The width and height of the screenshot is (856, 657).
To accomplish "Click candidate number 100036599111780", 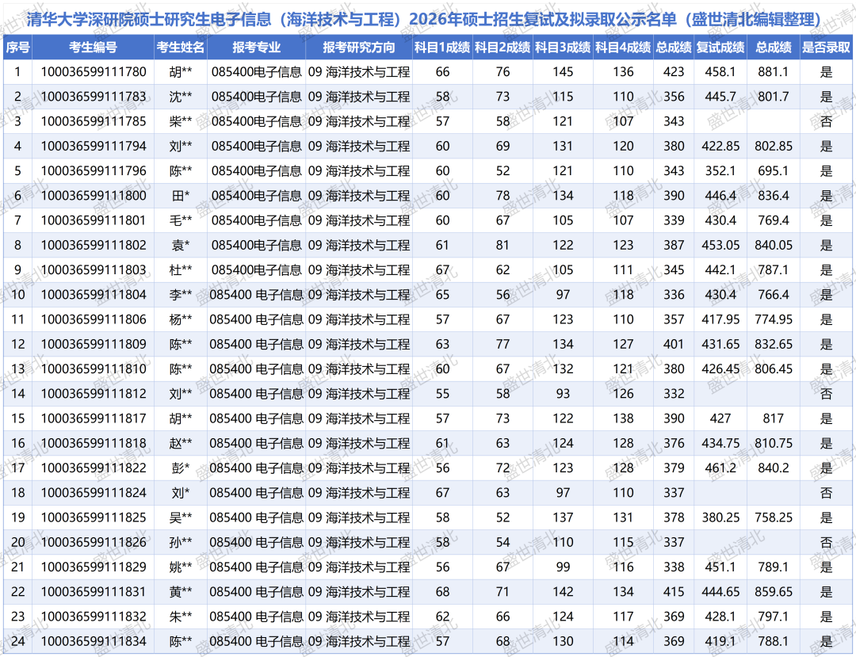I will click(x=94, y=72).
